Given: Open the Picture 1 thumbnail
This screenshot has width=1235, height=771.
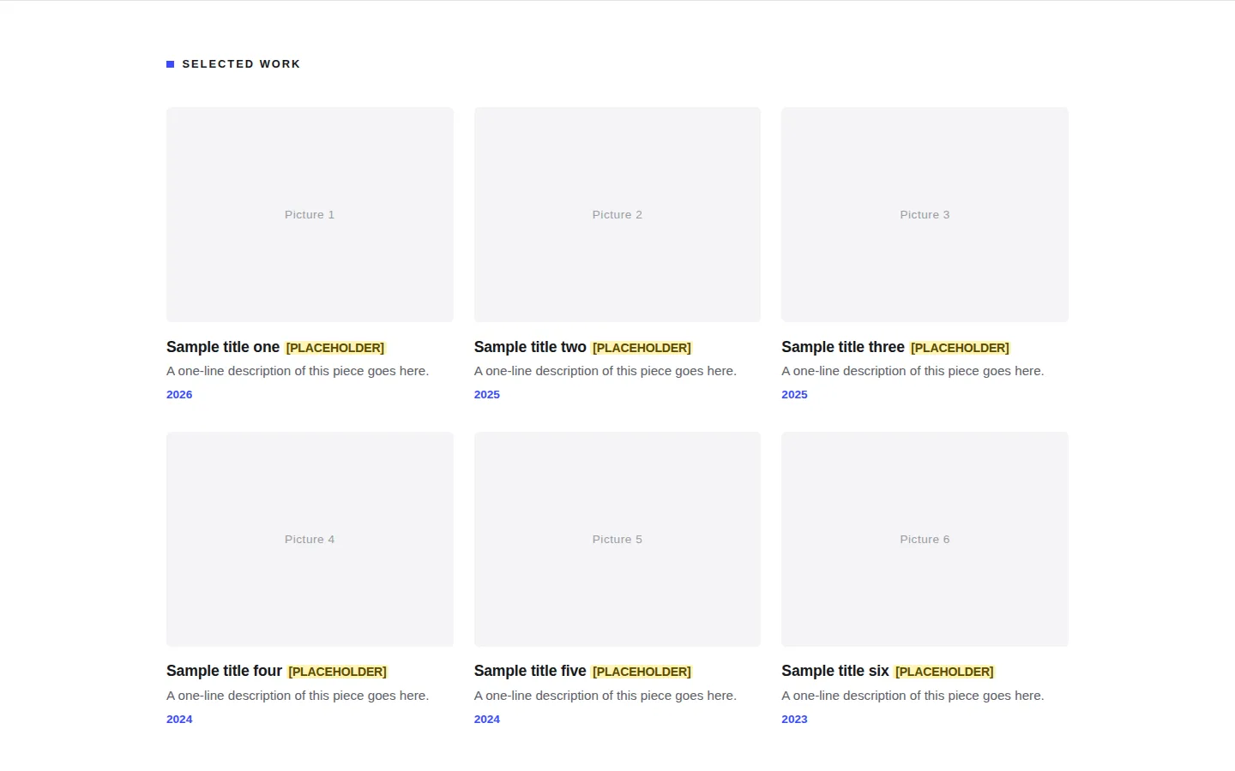Looking at the screenshot, I should tap(310, 214).
